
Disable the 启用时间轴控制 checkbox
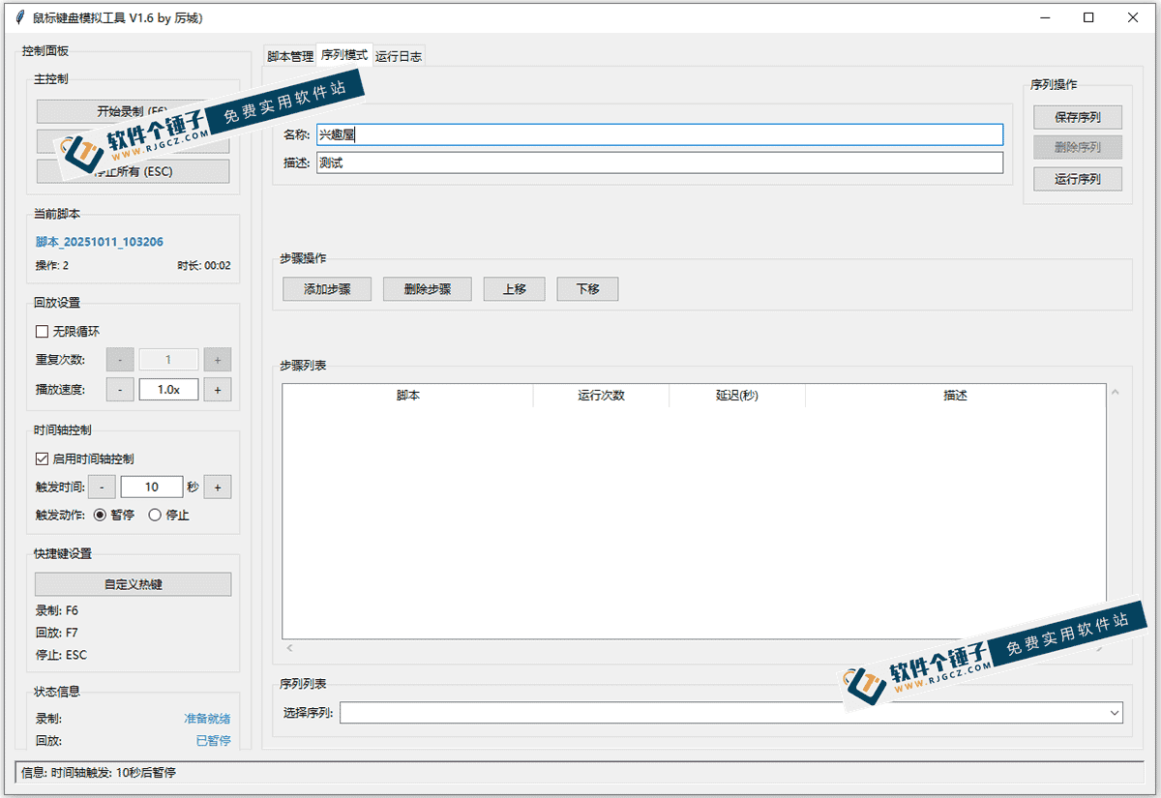[40, 458]
